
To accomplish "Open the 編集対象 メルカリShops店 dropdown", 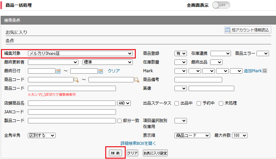I will point(80,53).
